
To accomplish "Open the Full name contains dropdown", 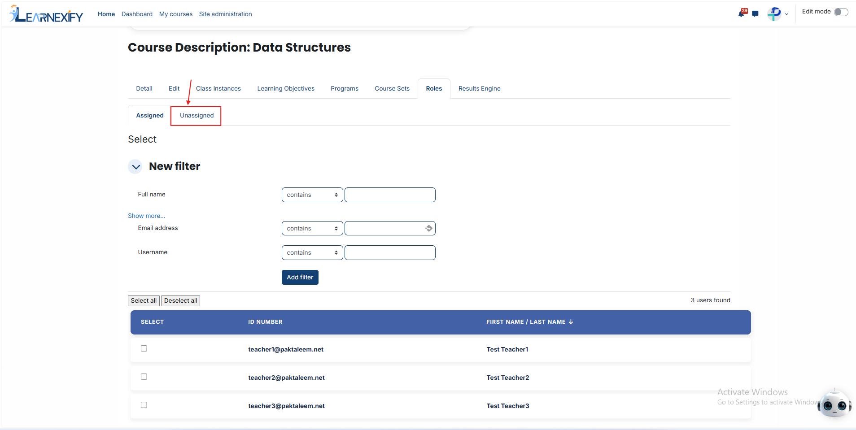I will click(x=312, y=195).
